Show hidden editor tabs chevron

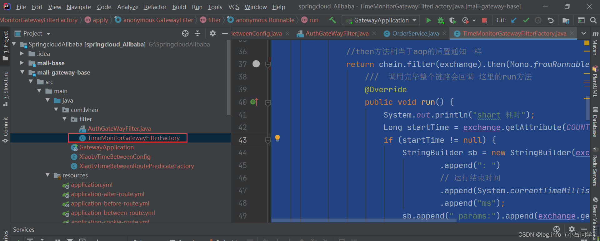coord(583,33)
